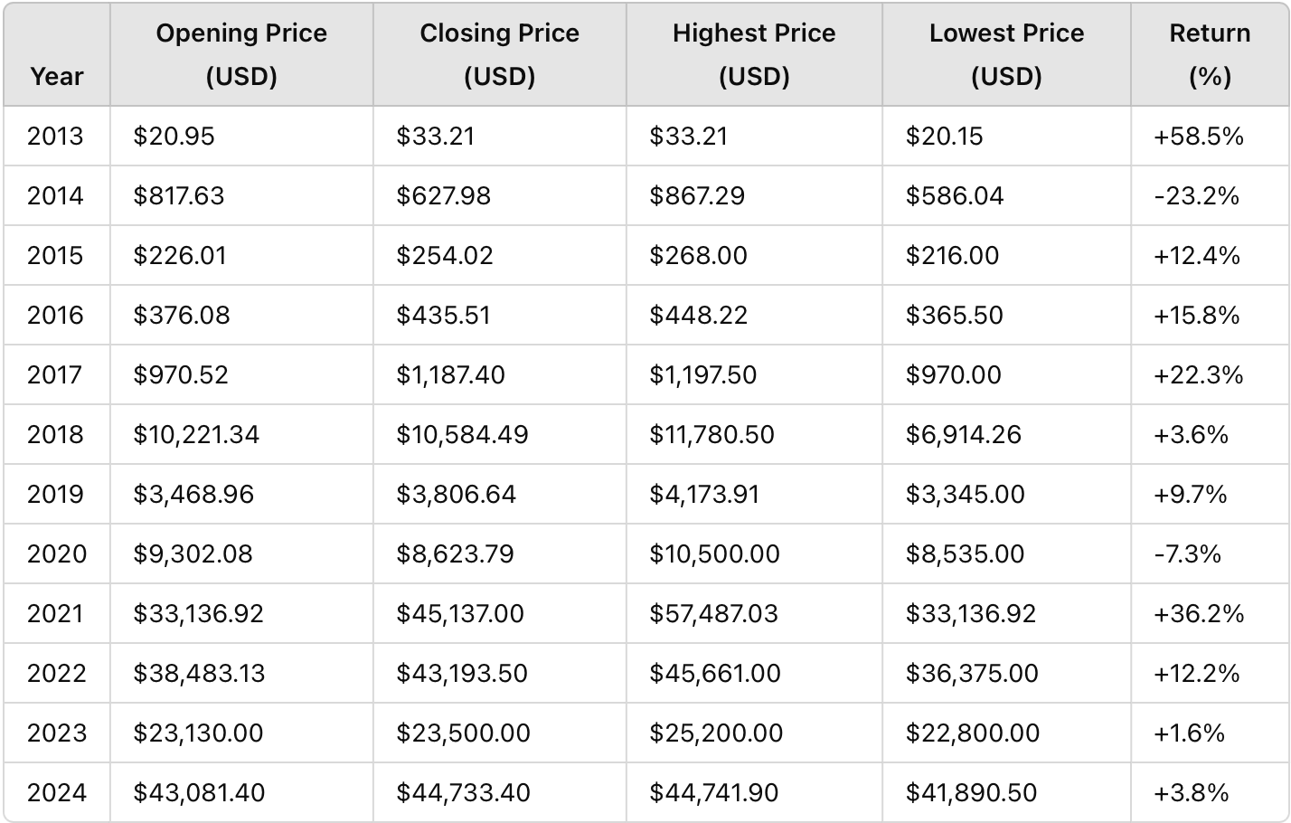This screenshot has width=1291, height=823.
Task: Click the 2019 row year cell
Action: pyautogui.click(x=55, y=494)
